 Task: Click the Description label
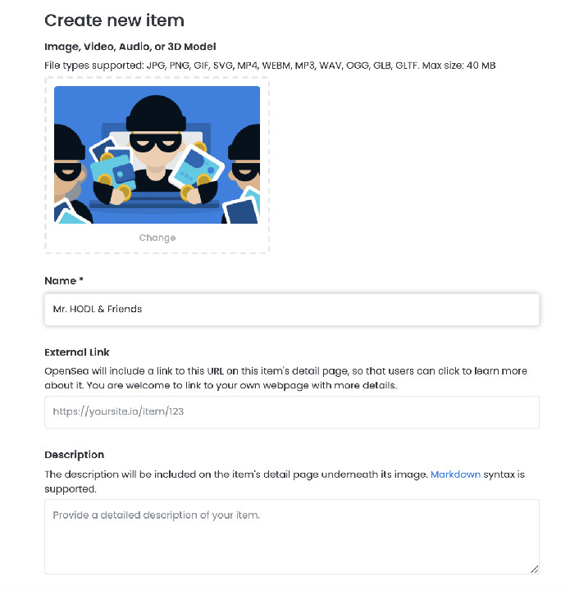click(x=74, y=455)
